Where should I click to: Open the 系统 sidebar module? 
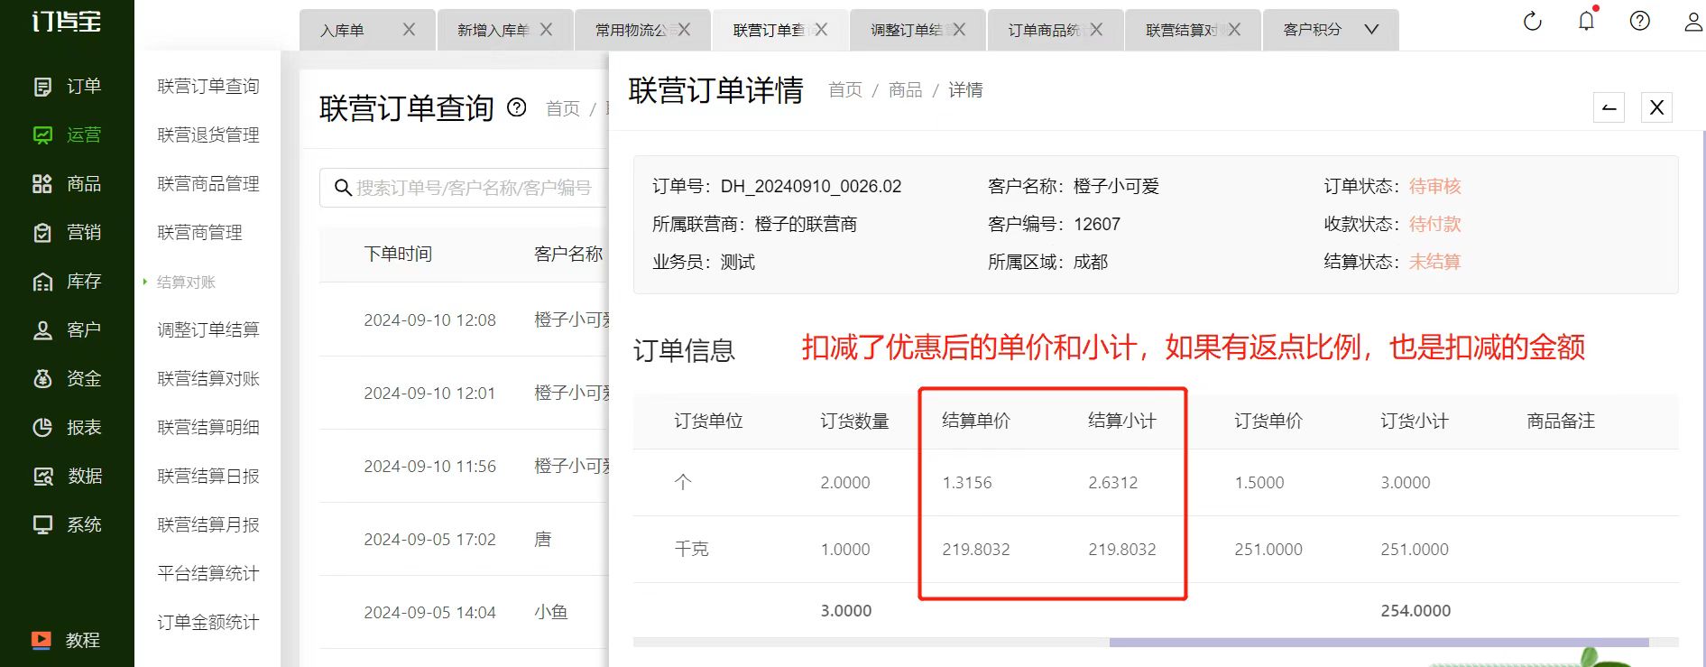click(67, 525)
